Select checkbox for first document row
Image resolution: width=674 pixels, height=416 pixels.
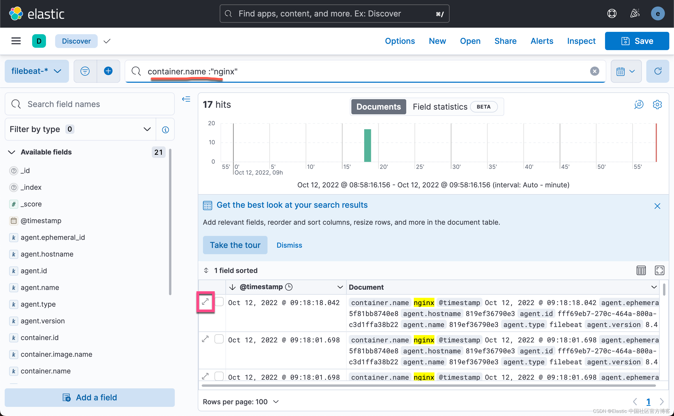click(x=219, y=302)
